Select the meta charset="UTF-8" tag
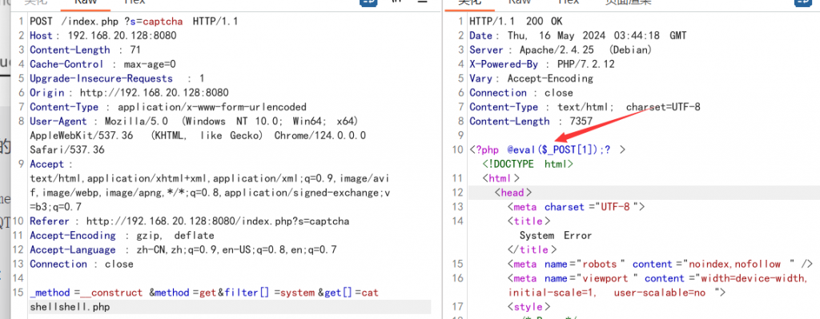This screenshot has height=319, width=820. (577, 207)
